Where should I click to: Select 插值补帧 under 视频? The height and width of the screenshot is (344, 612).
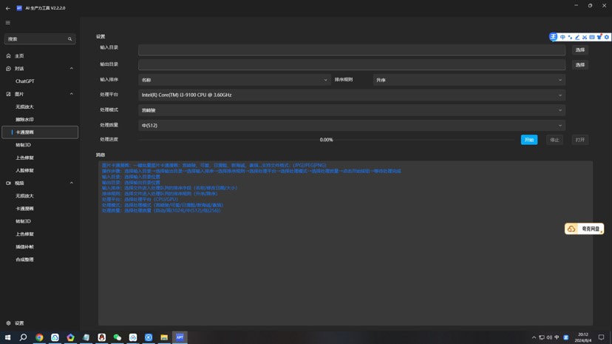click(25, 247)
